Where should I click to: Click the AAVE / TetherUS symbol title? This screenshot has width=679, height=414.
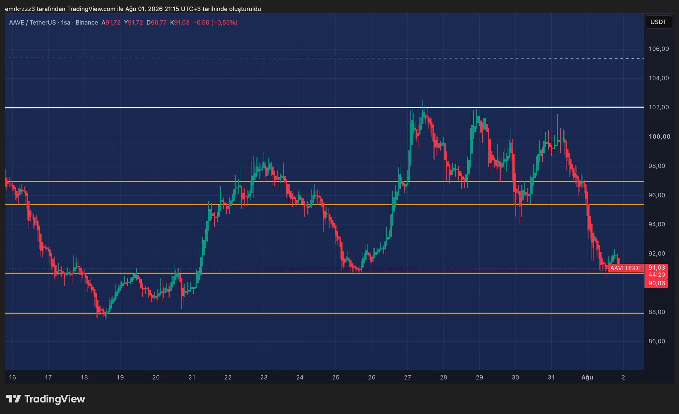point(33,23)
